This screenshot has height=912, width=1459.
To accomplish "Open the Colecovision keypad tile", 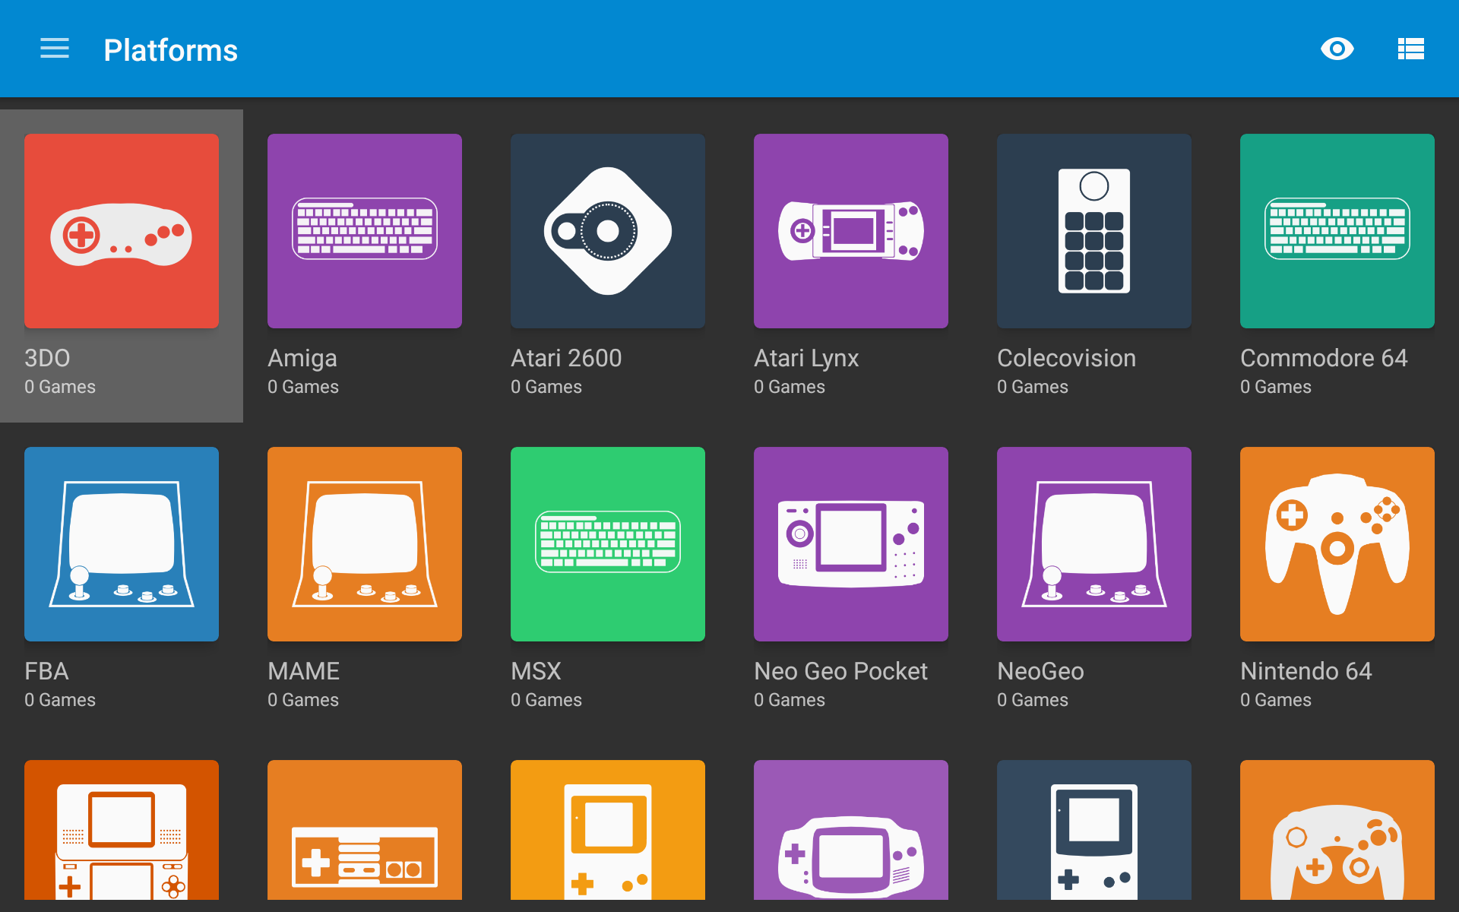I will (x=1094, y=231).
